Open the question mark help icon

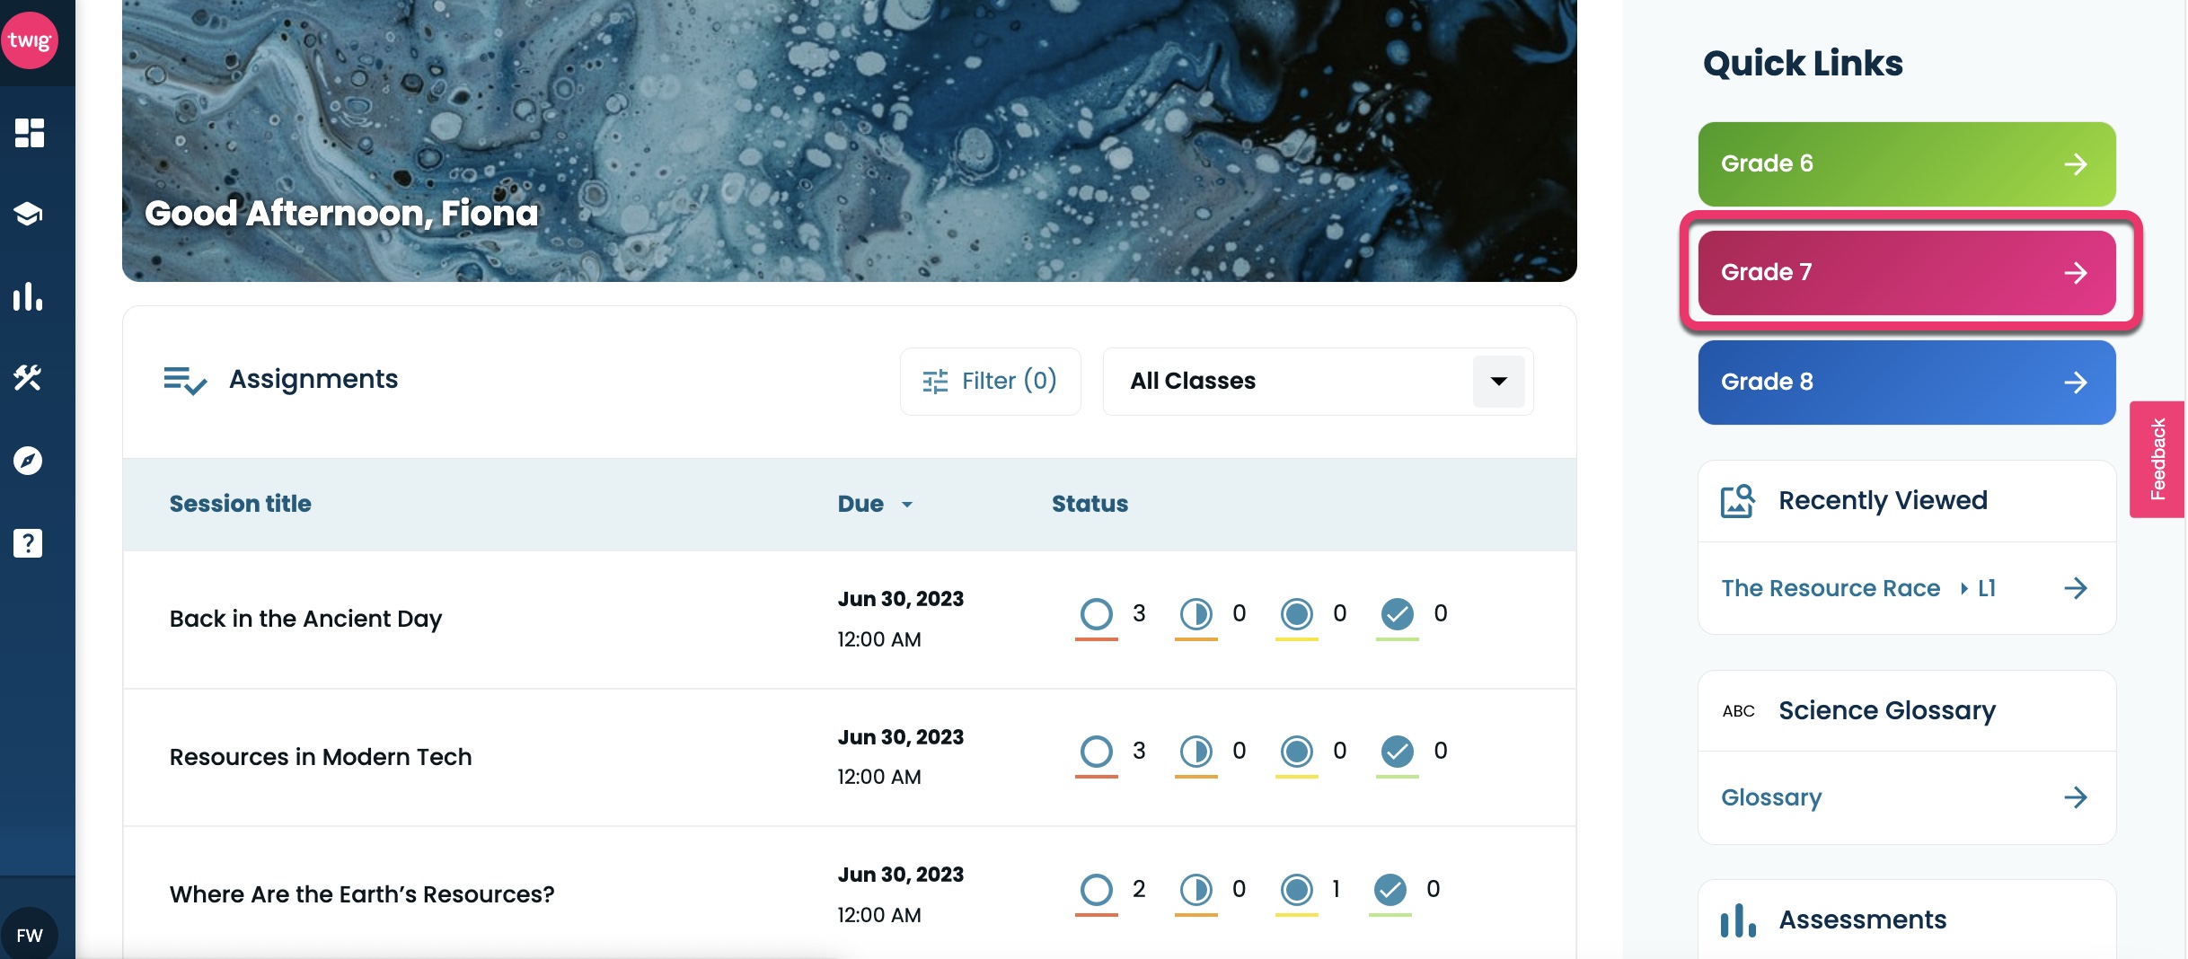click(x=29, y=543)
